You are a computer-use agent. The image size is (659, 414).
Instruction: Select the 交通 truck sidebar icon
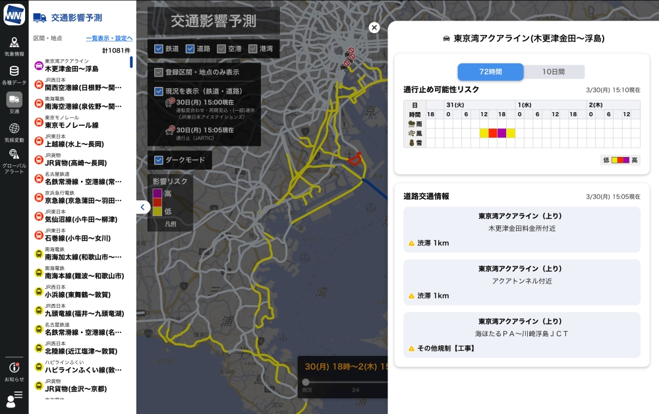tap(14, 103)
